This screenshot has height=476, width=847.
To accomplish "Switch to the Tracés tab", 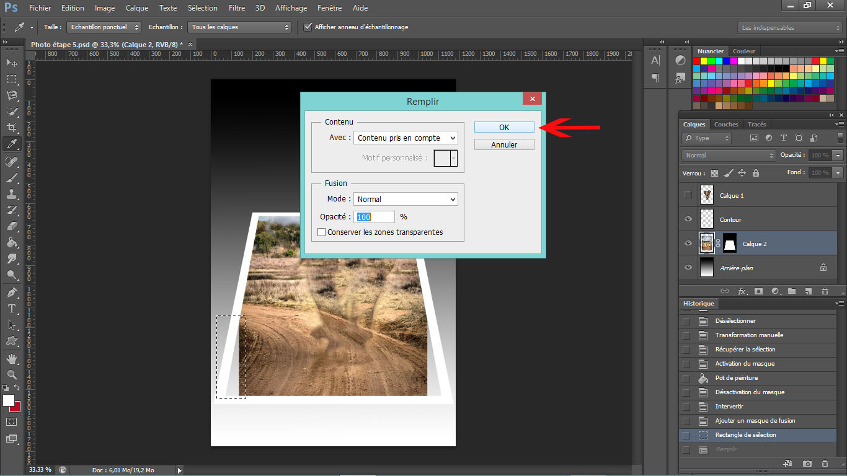I will (757, 124).
